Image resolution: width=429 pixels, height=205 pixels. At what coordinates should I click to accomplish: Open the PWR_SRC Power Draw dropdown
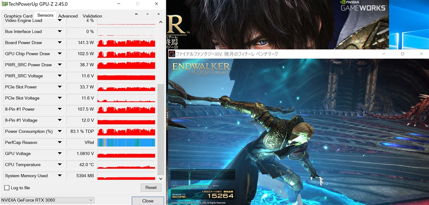59,65
